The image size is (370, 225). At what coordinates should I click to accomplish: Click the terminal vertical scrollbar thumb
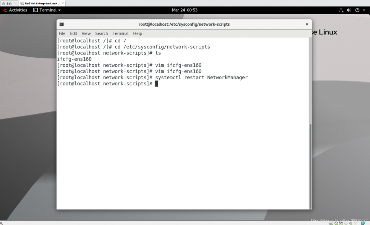(310, 166)
